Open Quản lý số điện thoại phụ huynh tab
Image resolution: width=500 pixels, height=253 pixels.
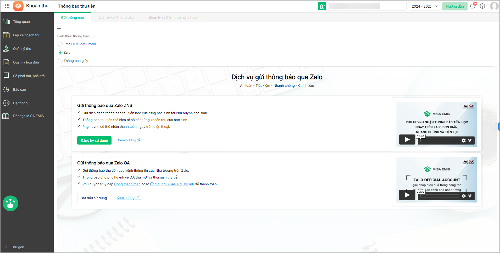[x=174, y=18]
